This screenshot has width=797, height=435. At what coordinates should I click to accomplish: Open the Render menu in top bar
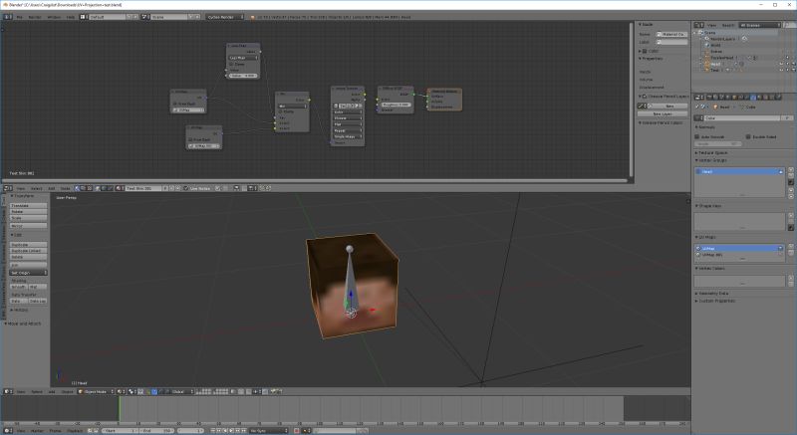tap(35, 17)
